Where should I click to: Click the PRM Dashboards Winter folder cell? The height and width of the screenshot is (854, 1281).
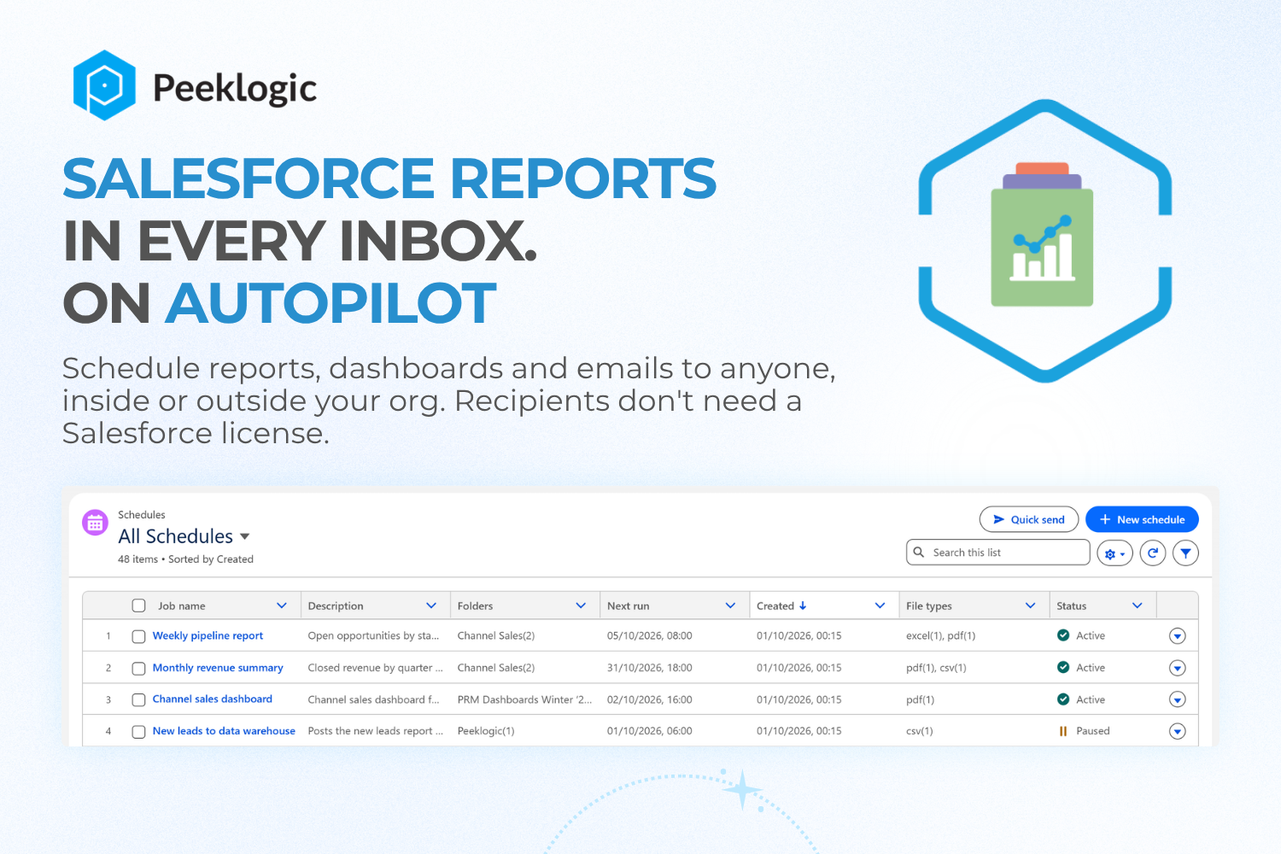(x=524, y=699)
